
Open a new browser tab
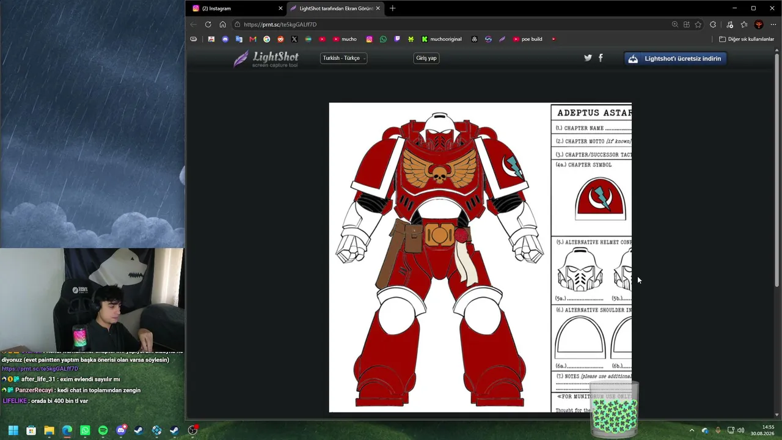(x=392, y=9)
